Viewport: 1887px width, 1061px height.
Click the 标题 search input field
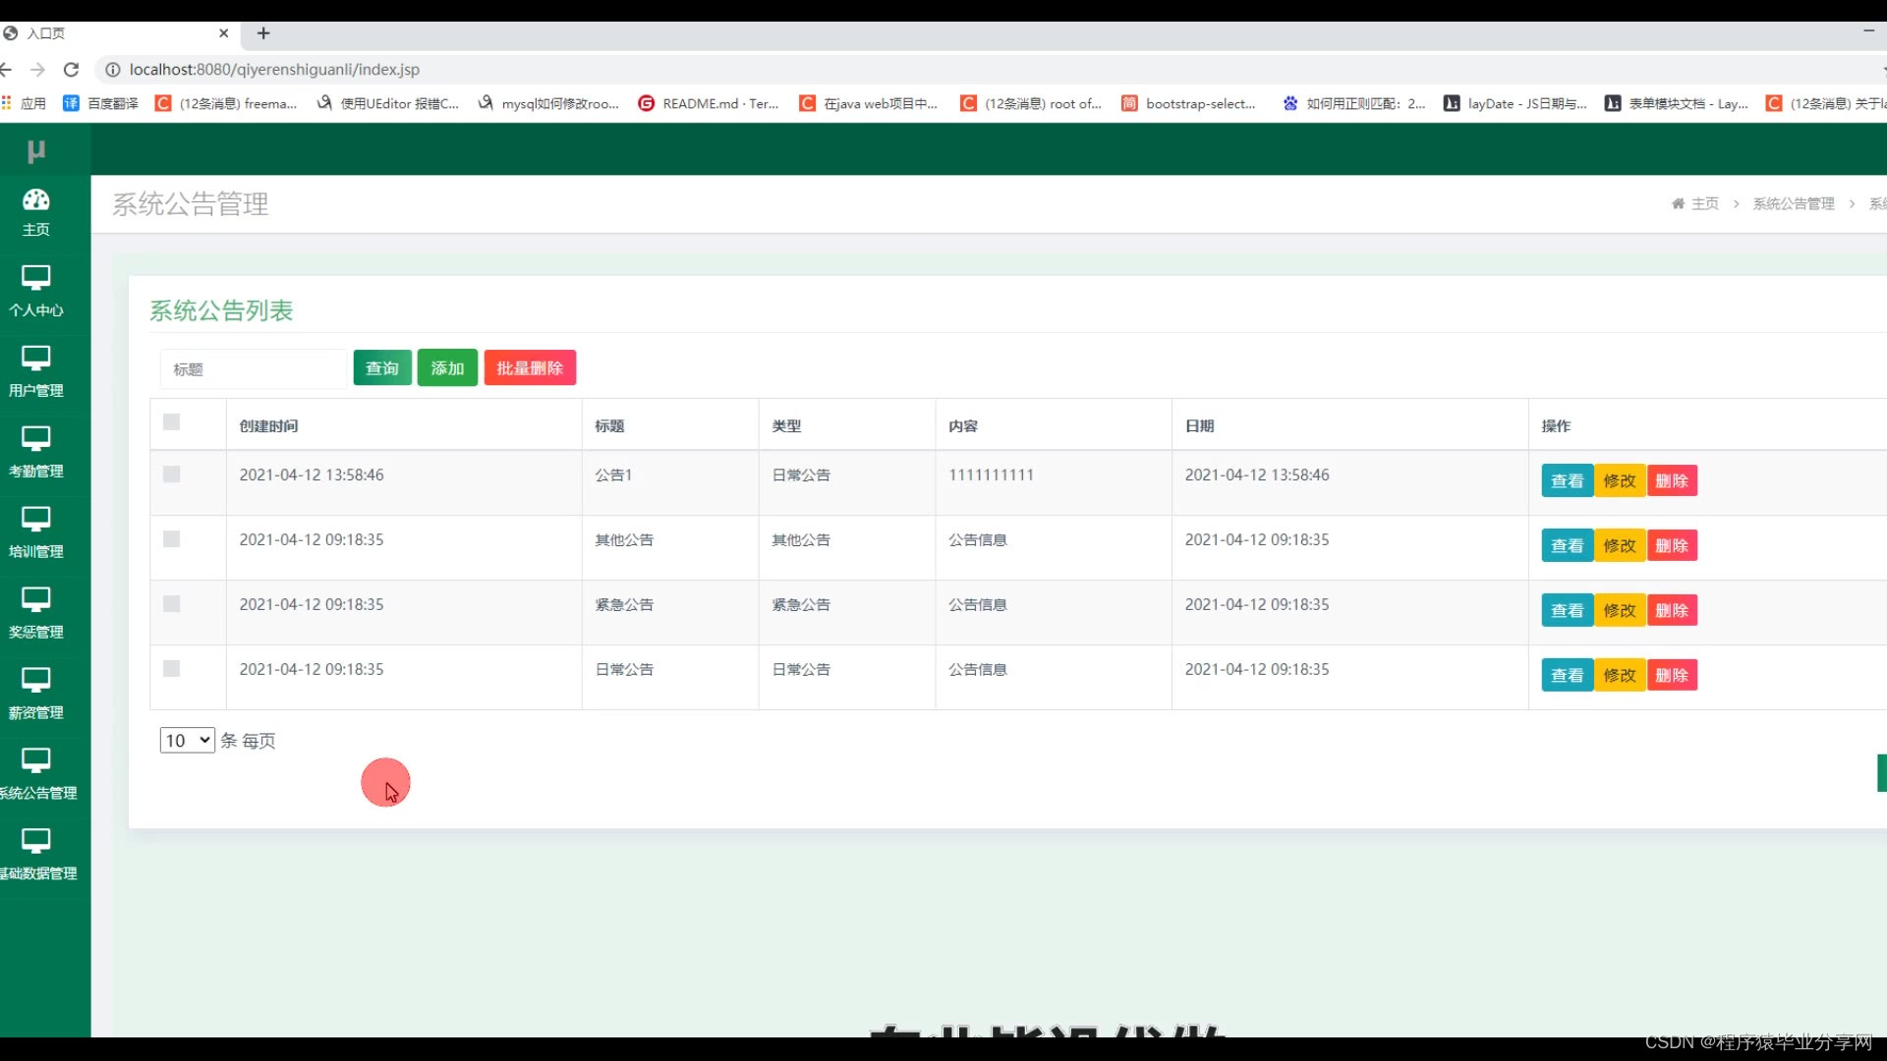click(254, 369)
